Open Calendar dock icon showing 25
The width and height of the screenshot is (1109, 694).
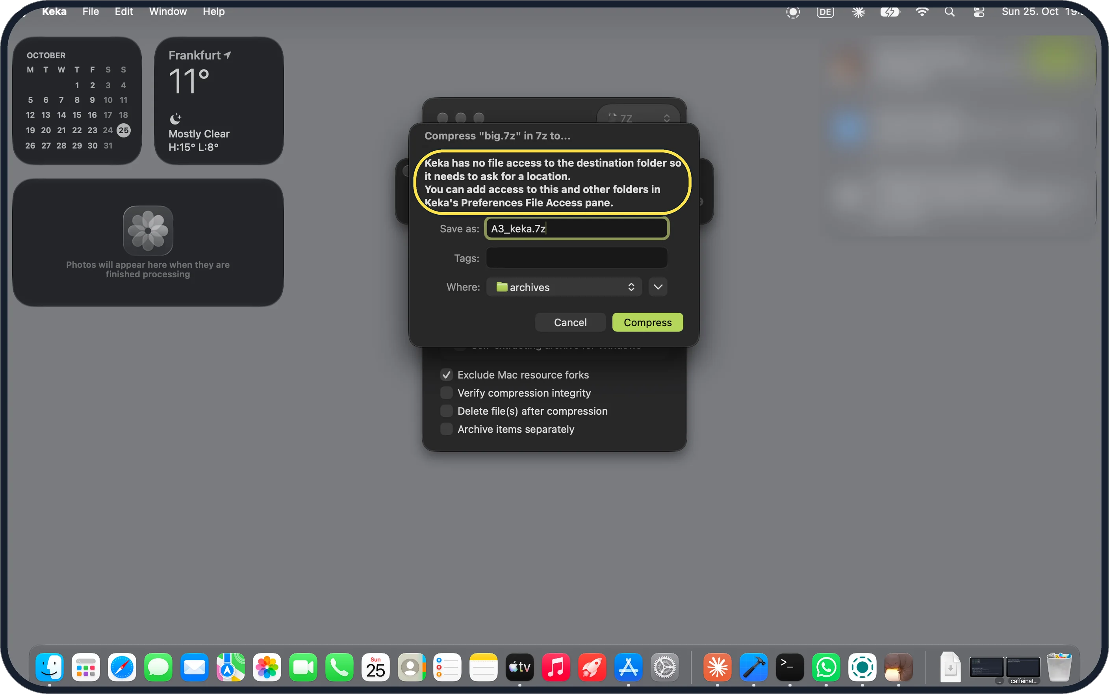(x=376, y=667)
